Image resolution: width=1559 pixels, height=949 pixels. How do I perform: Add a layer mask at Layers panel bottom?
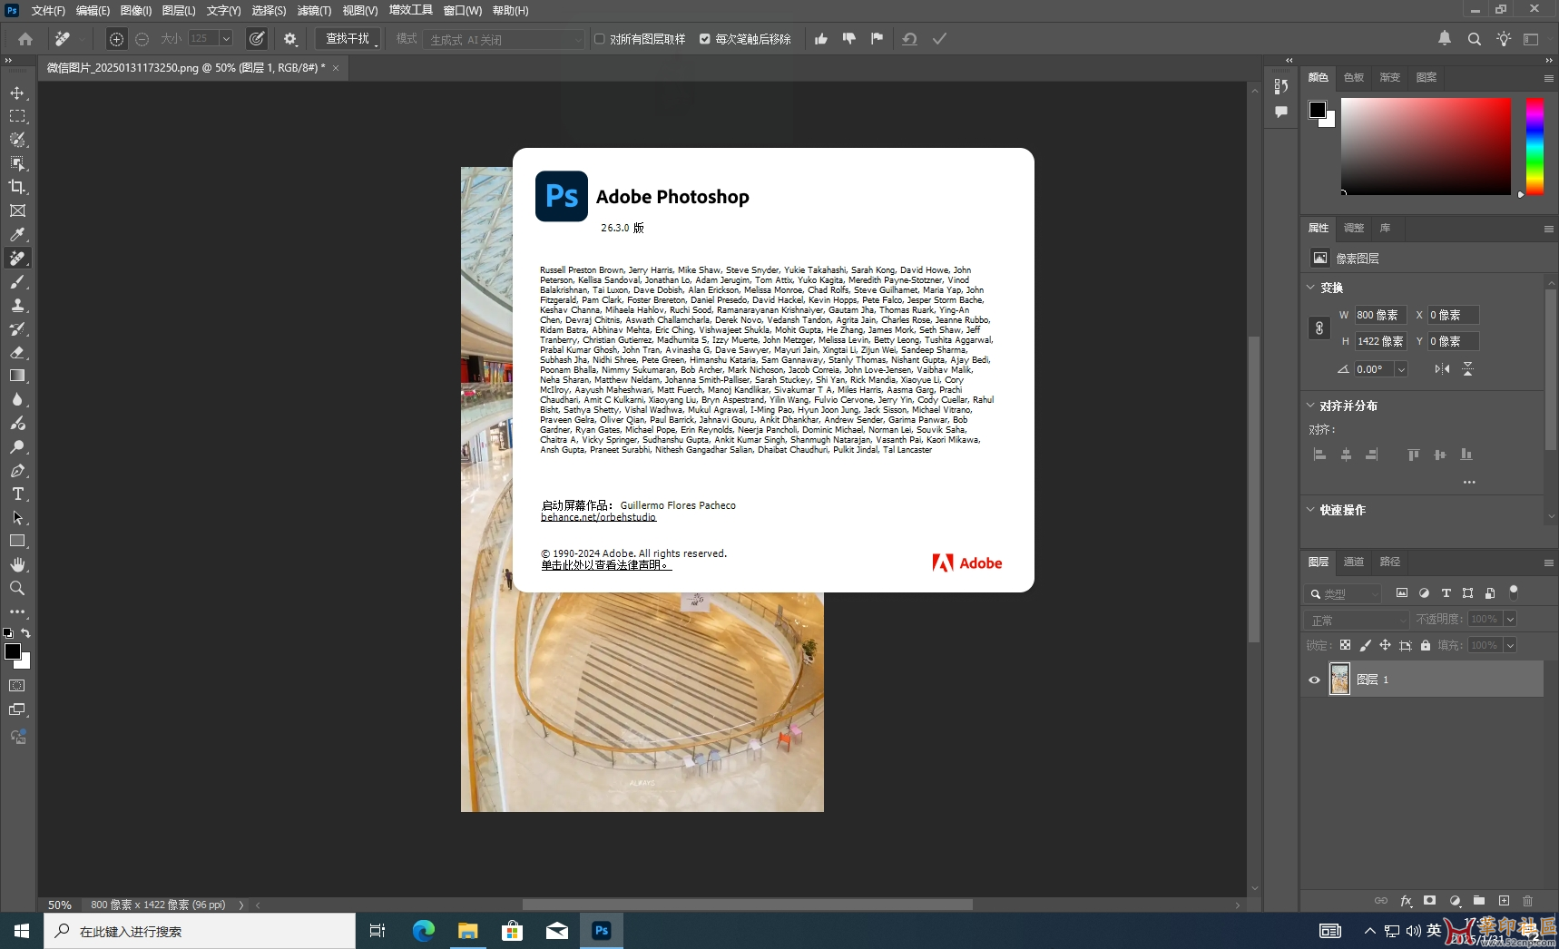[1430, 901]
